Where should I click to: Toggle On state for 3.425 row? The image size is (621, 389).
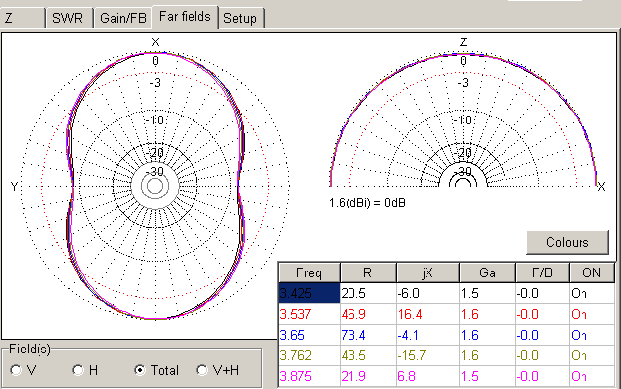tap(591, 293)
